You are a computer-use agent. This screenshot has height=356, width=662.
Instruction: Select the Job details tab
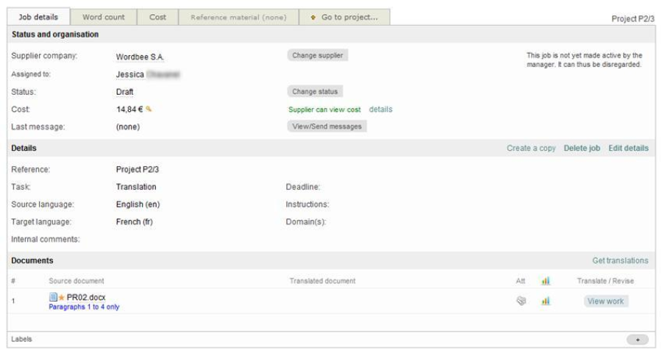click(x=38, y=17)
